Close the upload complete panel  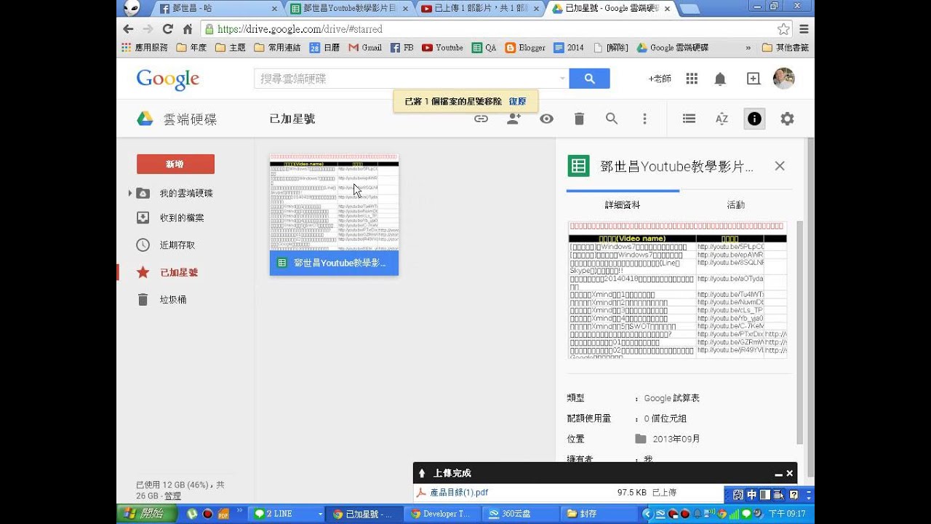pos(789,473)
